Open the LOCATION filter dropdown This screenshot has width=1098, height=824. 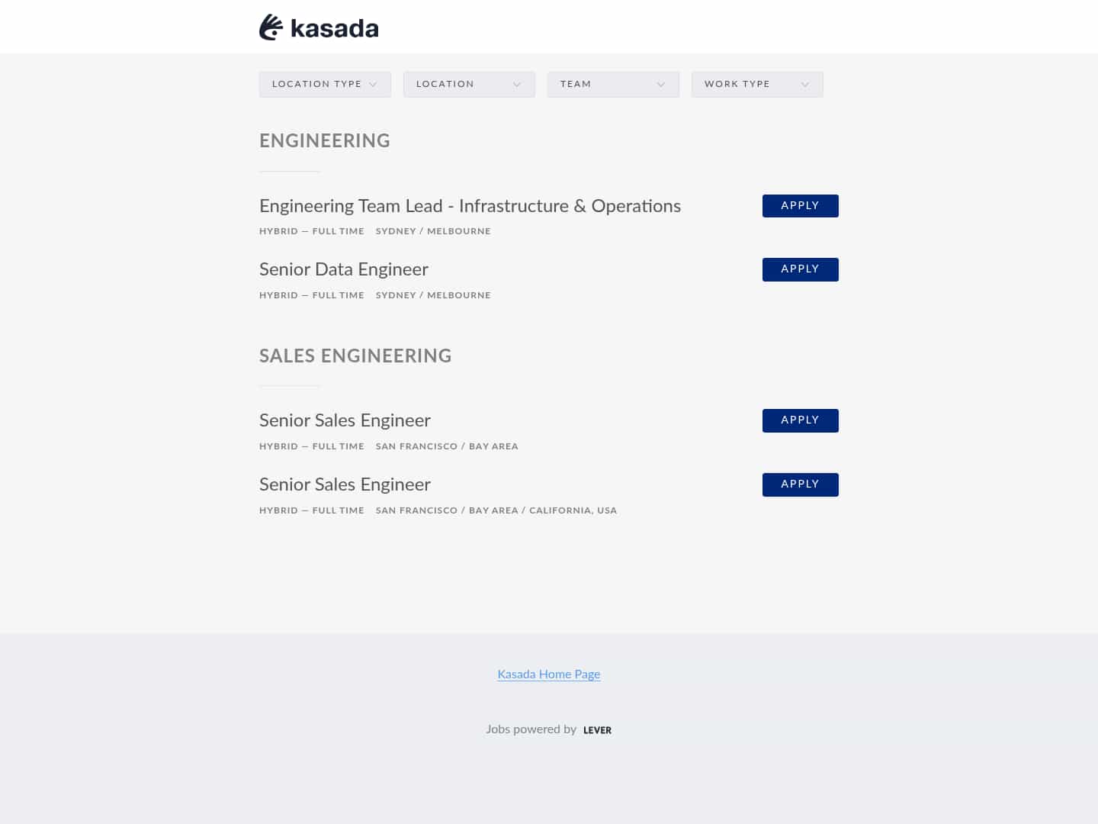pyautogui.click(x=469, y=84)
